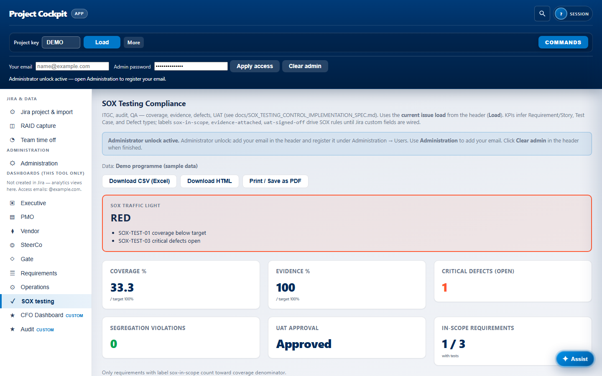Image resolution: width=602 pixels, height=376 pixels.
Task: Open the Gate dashboard
Action: 46,259
